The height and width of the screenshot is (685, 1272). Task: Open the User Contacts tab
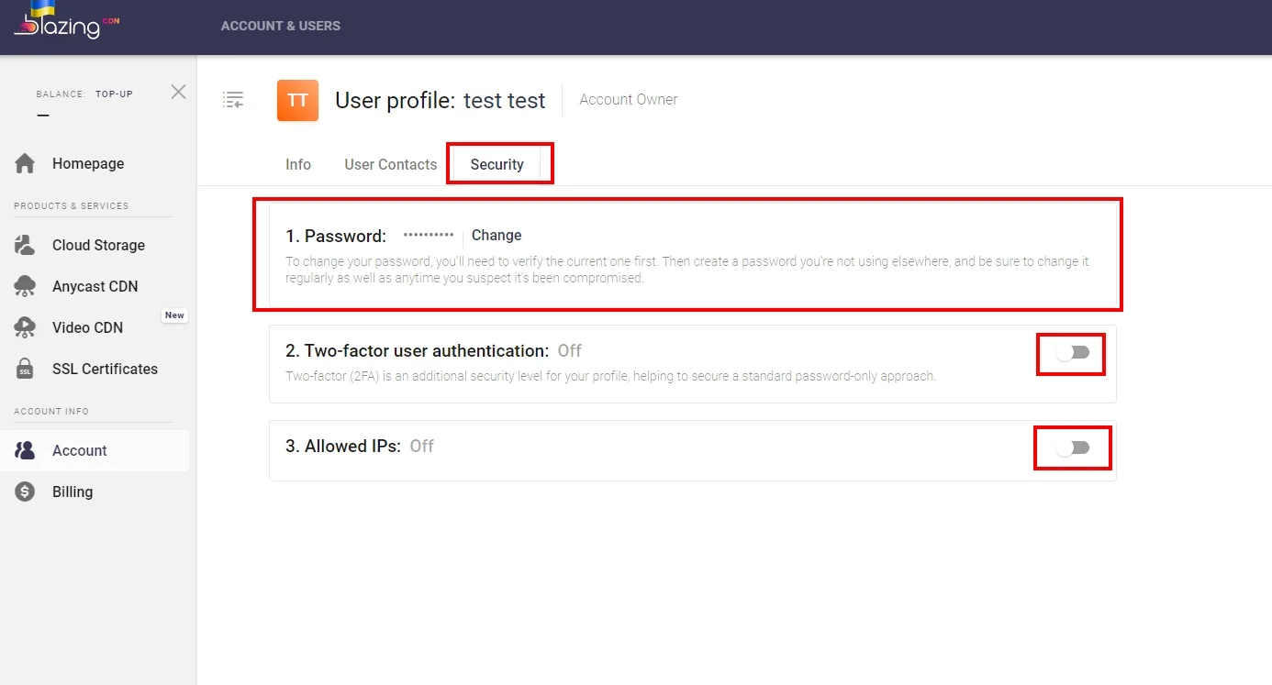(391, 164)
